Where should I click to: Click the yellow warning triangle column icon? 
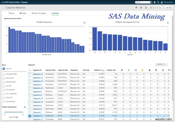coord(142,70)
